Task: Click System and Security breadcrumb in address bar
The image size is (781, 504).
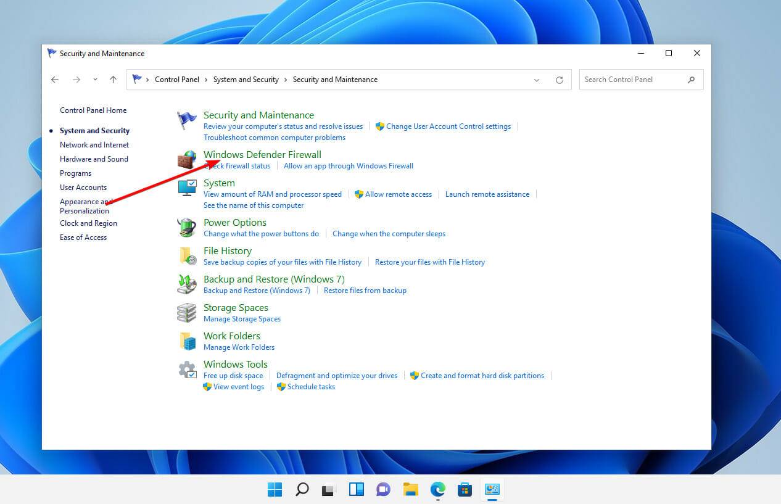Action: click(x=246, y=80)
